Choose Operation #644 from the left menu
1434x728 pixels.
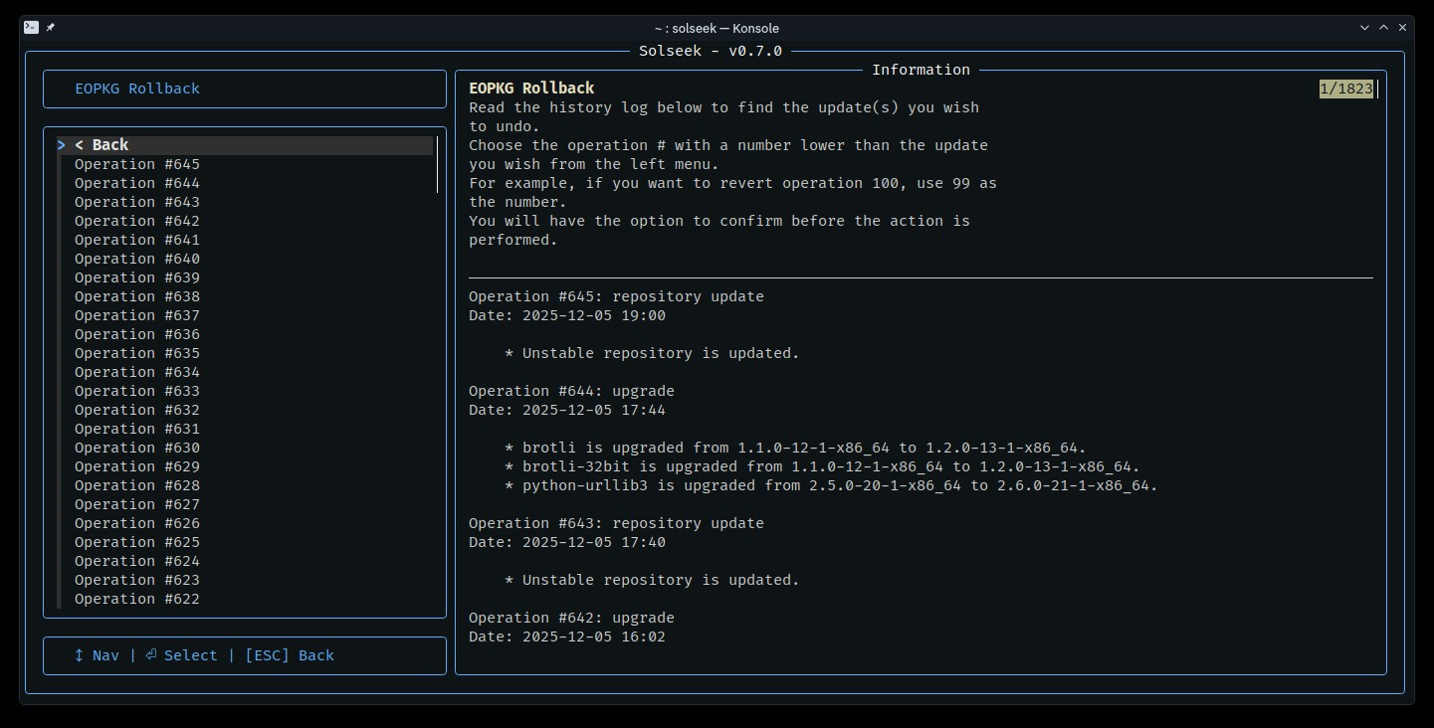tap(136, 183)
